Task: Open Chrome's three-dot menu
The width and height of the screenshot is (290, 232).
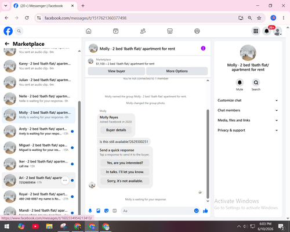Action: click(284, 18)
